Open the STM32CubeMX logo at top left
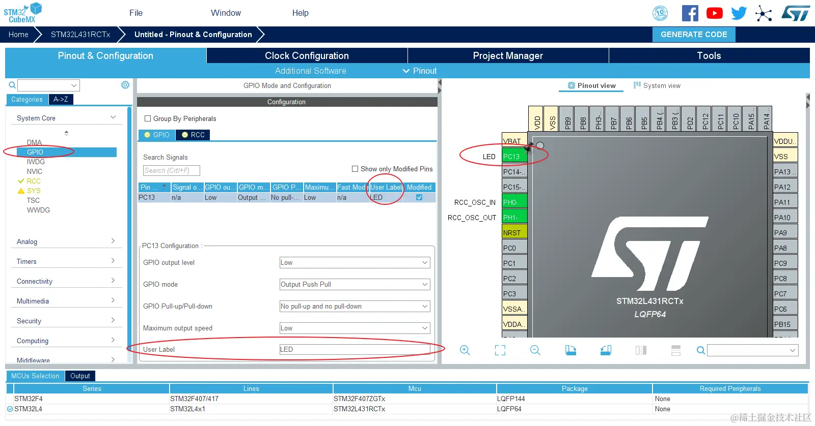This screenshot has width=815, height=426. click(22, 13)
